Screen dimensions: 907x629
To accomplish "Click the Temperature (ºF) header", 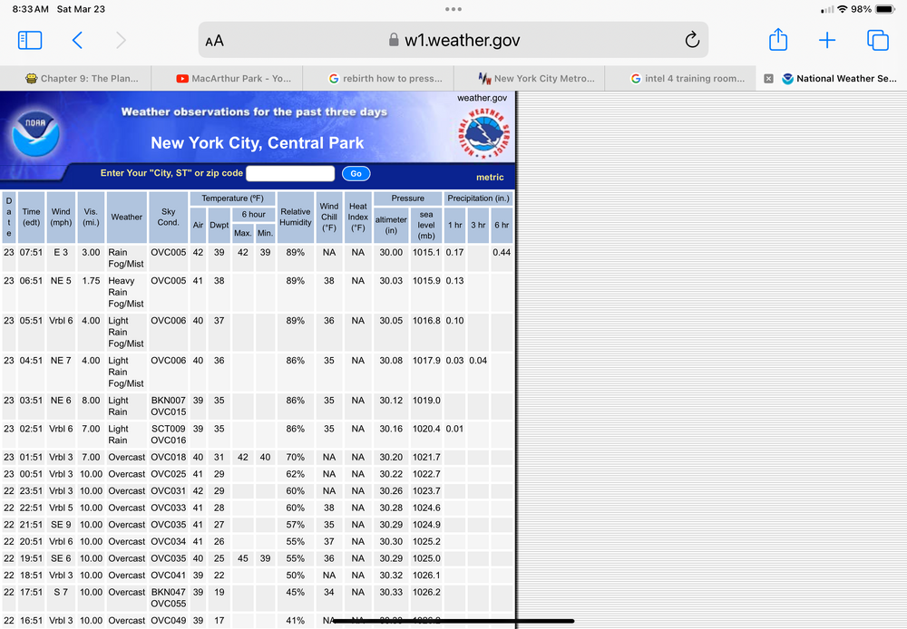I will [x=232, y=198].
